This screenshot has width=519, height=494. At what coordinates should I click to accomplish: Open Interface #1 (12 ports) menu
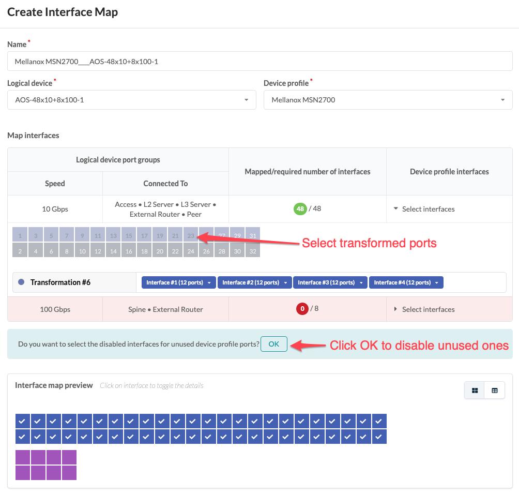tap(179, 282)
